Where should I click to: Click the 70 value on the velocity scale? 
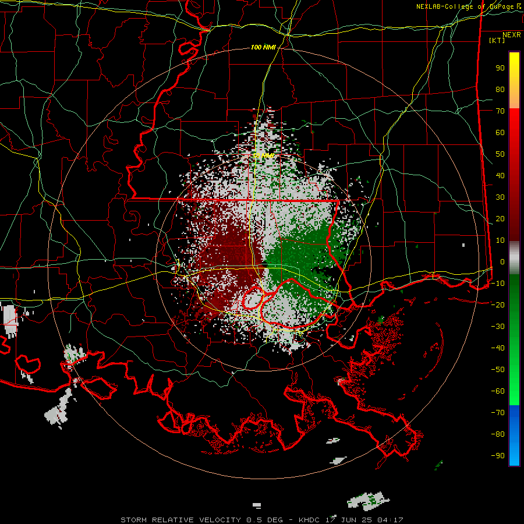click(500, 111)
